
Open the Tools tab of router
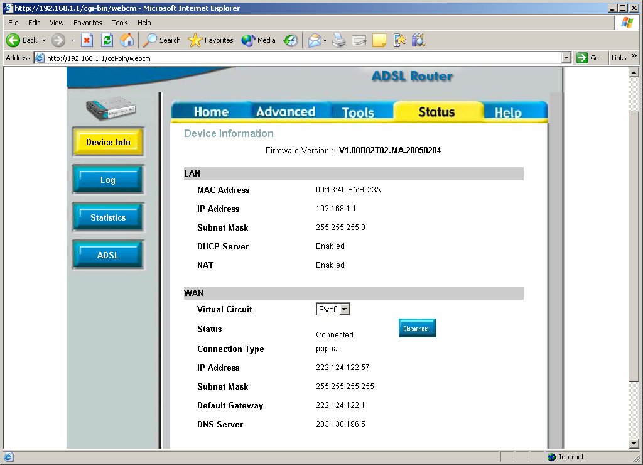(358, 112)
